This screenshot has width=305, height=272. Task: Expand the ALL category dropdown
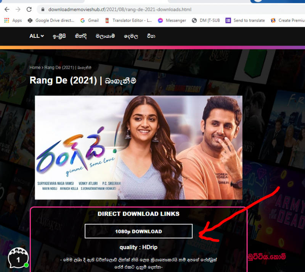coord(37,36)
